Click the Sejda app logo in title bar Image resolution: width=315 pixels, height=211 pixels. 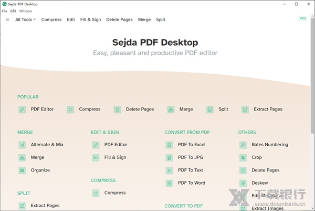coord(4,4)
